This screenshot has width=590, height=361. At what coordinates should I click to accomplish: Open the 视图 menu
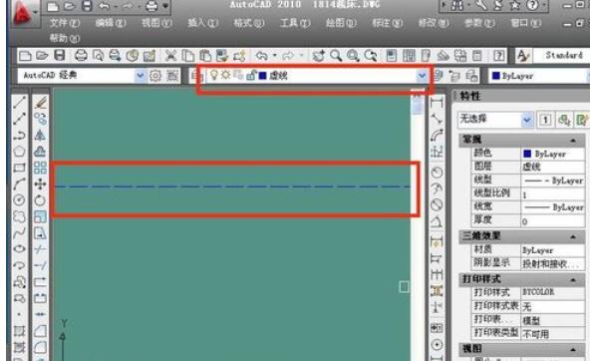156,23
